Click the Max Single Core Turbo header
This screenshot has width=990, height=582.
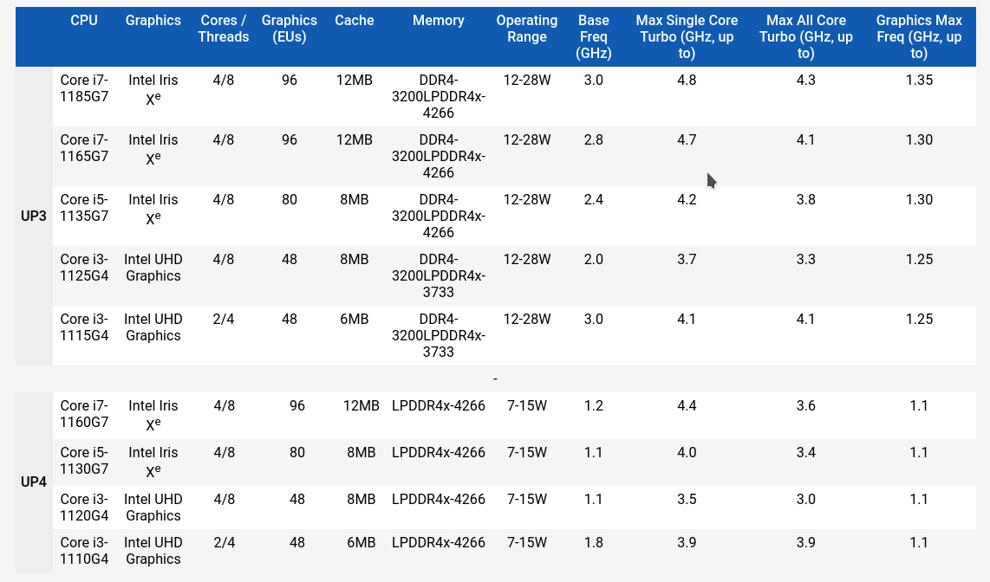pyautogui.click(x=687, y=36)
